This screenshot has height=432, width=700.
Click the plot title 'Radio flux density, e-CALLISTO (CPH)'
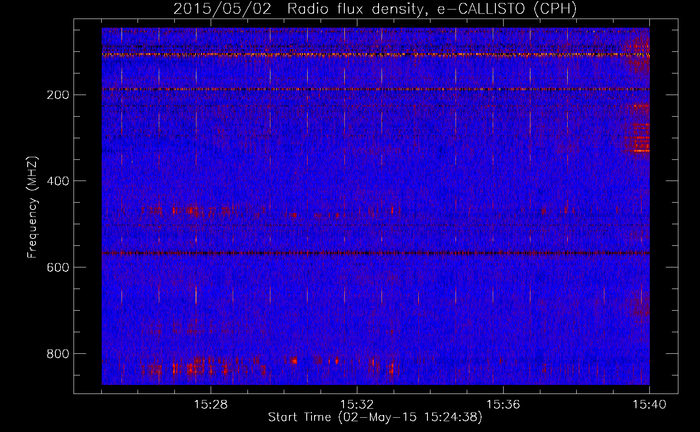[432, 9]
